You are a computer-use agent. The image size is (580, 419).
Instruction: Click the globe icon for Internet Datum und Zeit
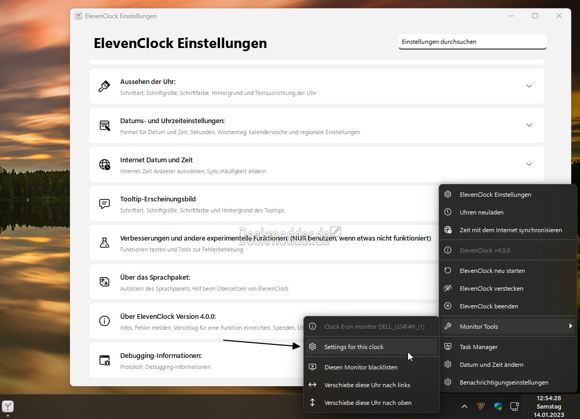105,164
